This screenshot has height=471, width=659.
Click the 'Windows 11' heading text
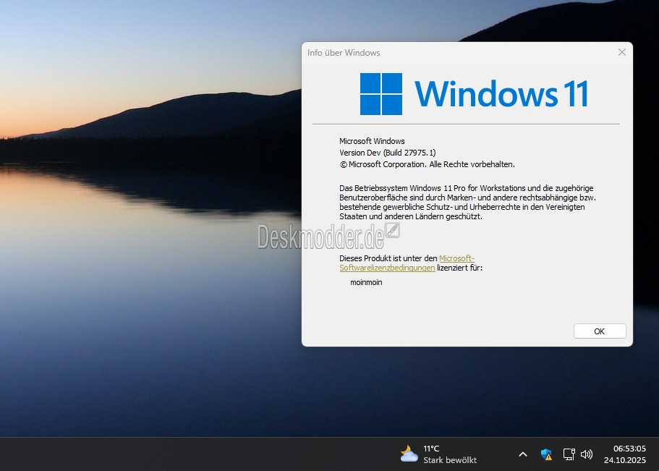tap(501, 94)
